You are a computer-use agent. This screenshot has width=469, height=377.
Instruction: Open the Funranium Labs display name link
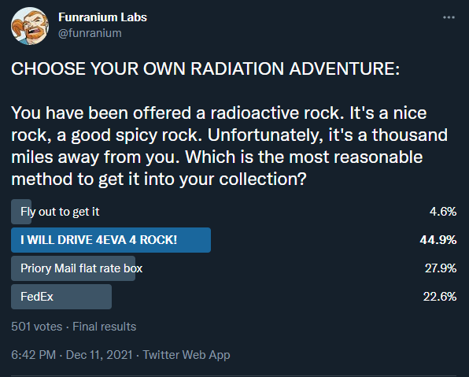102,17
